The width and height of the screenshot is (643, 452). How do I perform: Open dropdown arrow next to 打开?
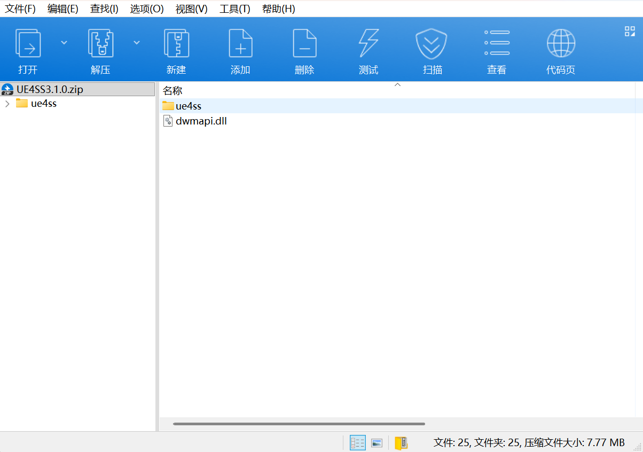[x=64, y=43]
